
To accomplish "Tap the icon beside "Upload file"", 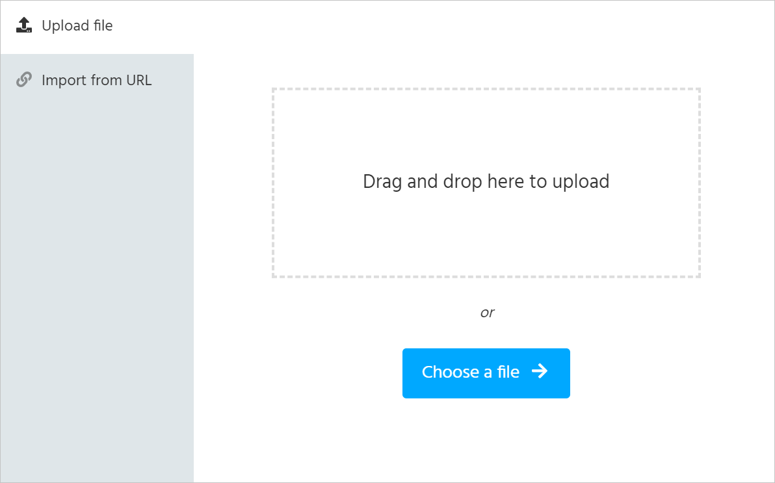I will coord(24,25).
